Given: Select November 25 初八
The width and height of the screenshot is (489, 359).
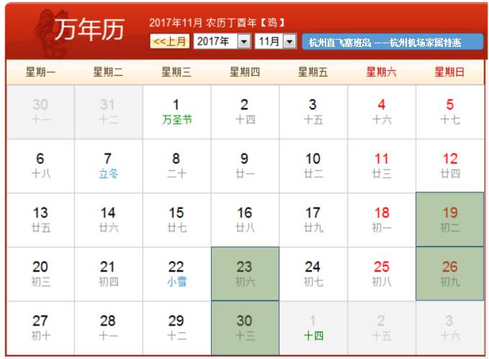Looking at the screenshot, I should point(382,274).
